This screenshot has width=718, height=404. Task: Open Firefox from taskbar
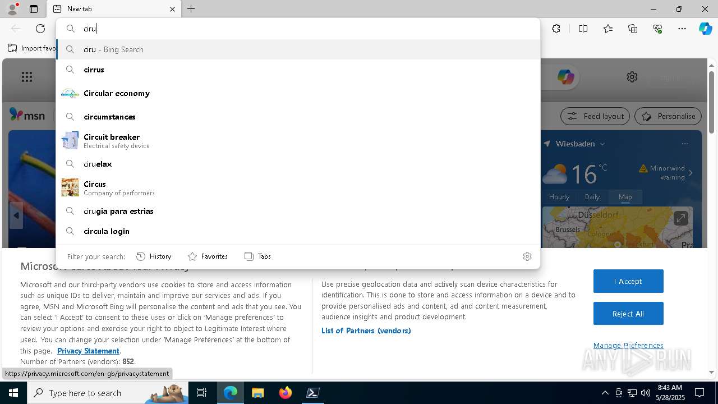(286, 393)
